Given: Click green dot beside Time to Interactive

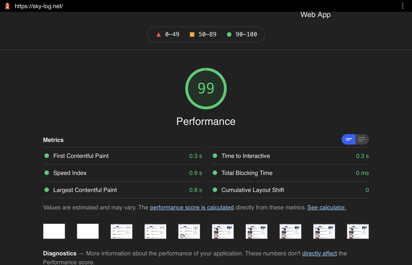Looking at the screenshot, I should pyautogui.click(x=215, y=156).
